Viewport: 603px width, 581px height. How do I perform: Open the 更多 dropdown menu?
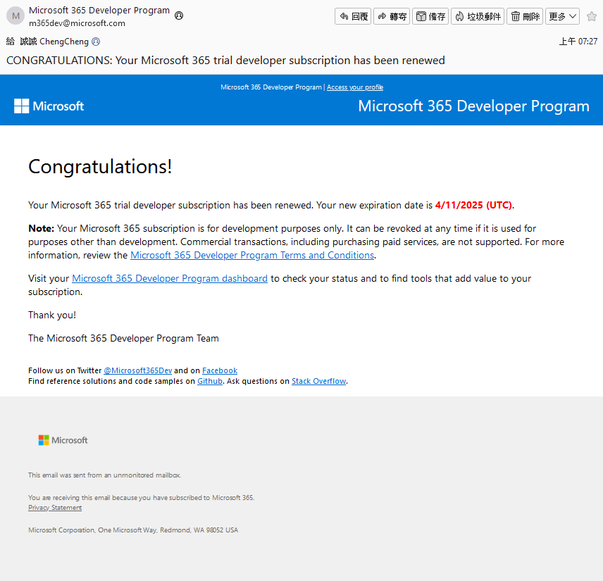point(563,16)
